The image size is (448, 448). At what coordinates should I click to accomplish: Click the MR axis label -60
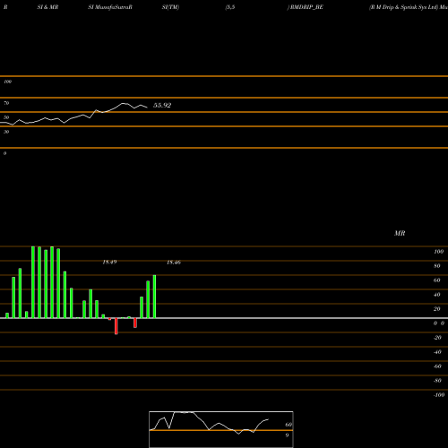(x=437, y=366)
